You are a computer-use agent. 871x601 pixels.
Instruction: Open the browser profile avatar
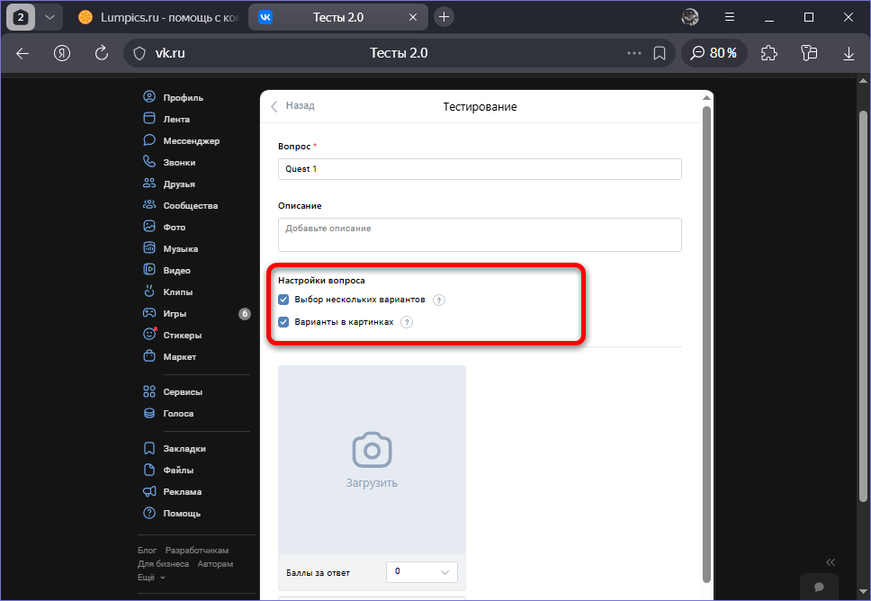pos(690,17)
